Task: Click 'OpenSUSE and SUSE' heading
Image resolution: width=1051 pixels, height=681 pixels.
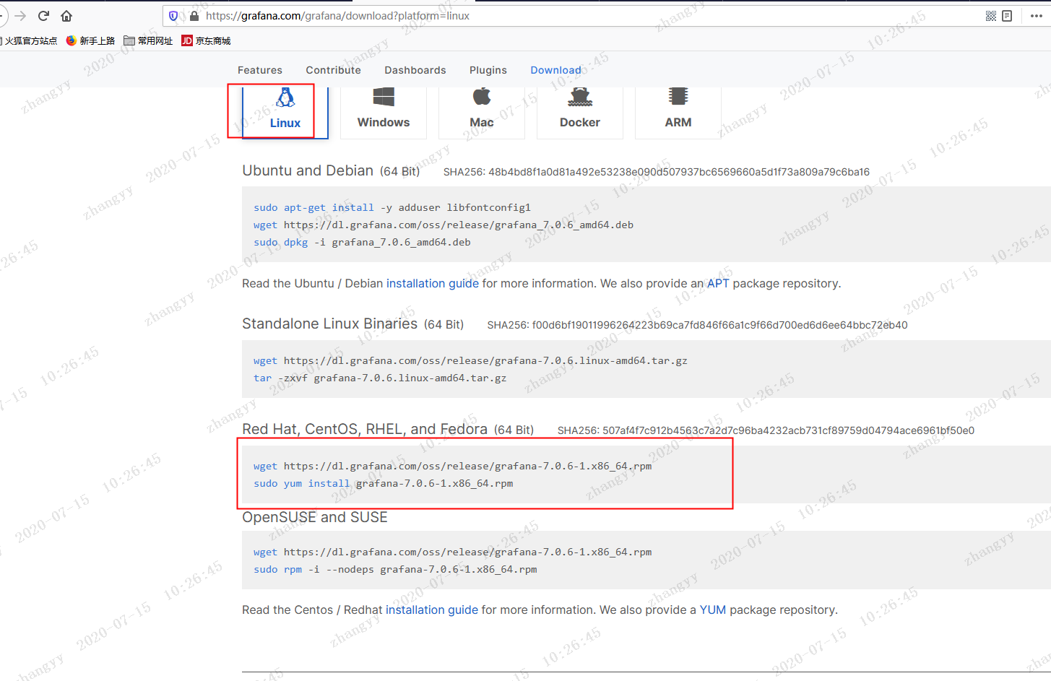Action: coord(315,517)
